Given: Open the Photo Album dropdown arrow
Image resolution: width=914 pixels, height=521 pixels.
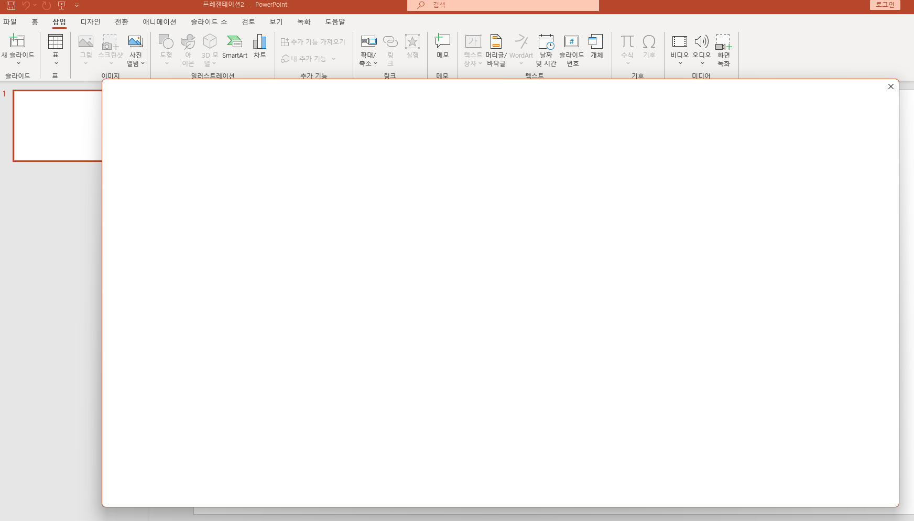Looking at the screenshot, I should pos(143,63).
